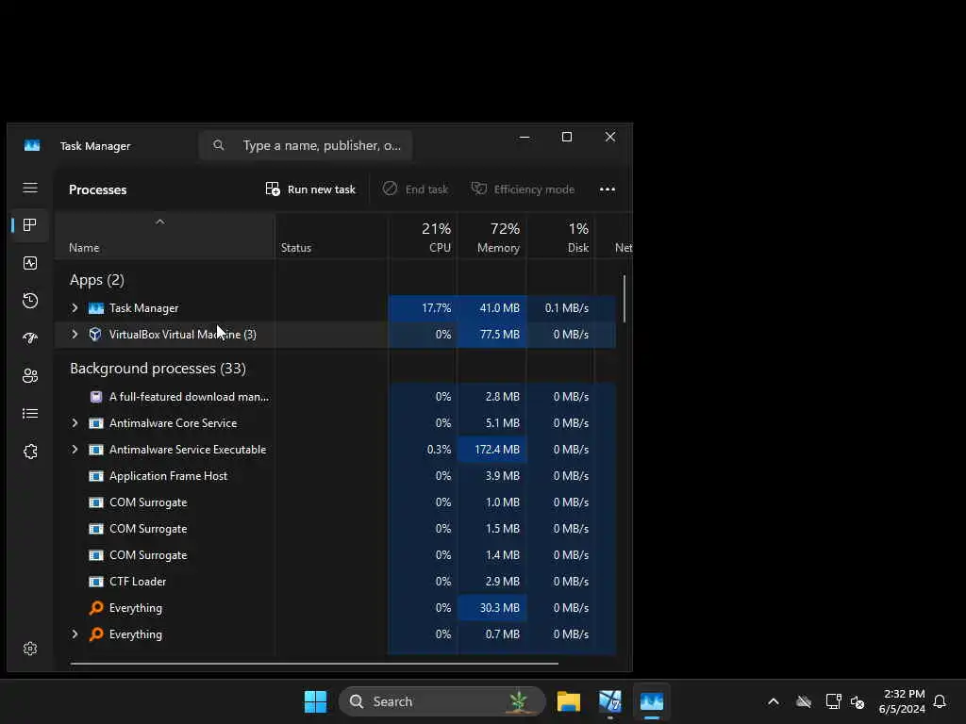966x724 pixels.
Task: Click the Apps (2) group heading
Action: click(x=97, y=280)
